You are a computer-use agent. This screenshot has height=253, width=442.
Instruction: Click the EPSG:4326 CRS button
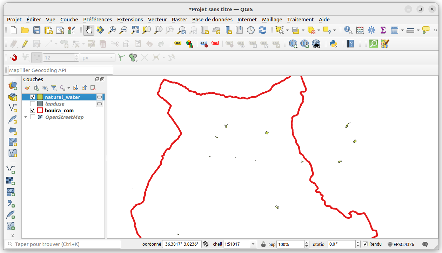pos(401,244)
